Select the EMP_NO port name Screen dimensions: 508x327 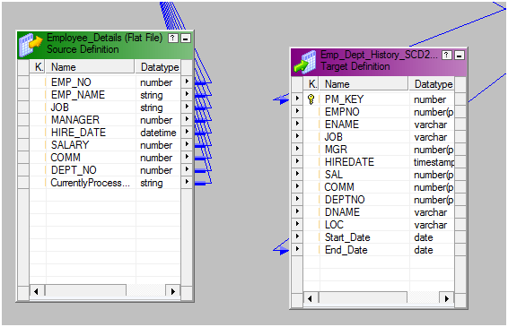coord(71,82)
